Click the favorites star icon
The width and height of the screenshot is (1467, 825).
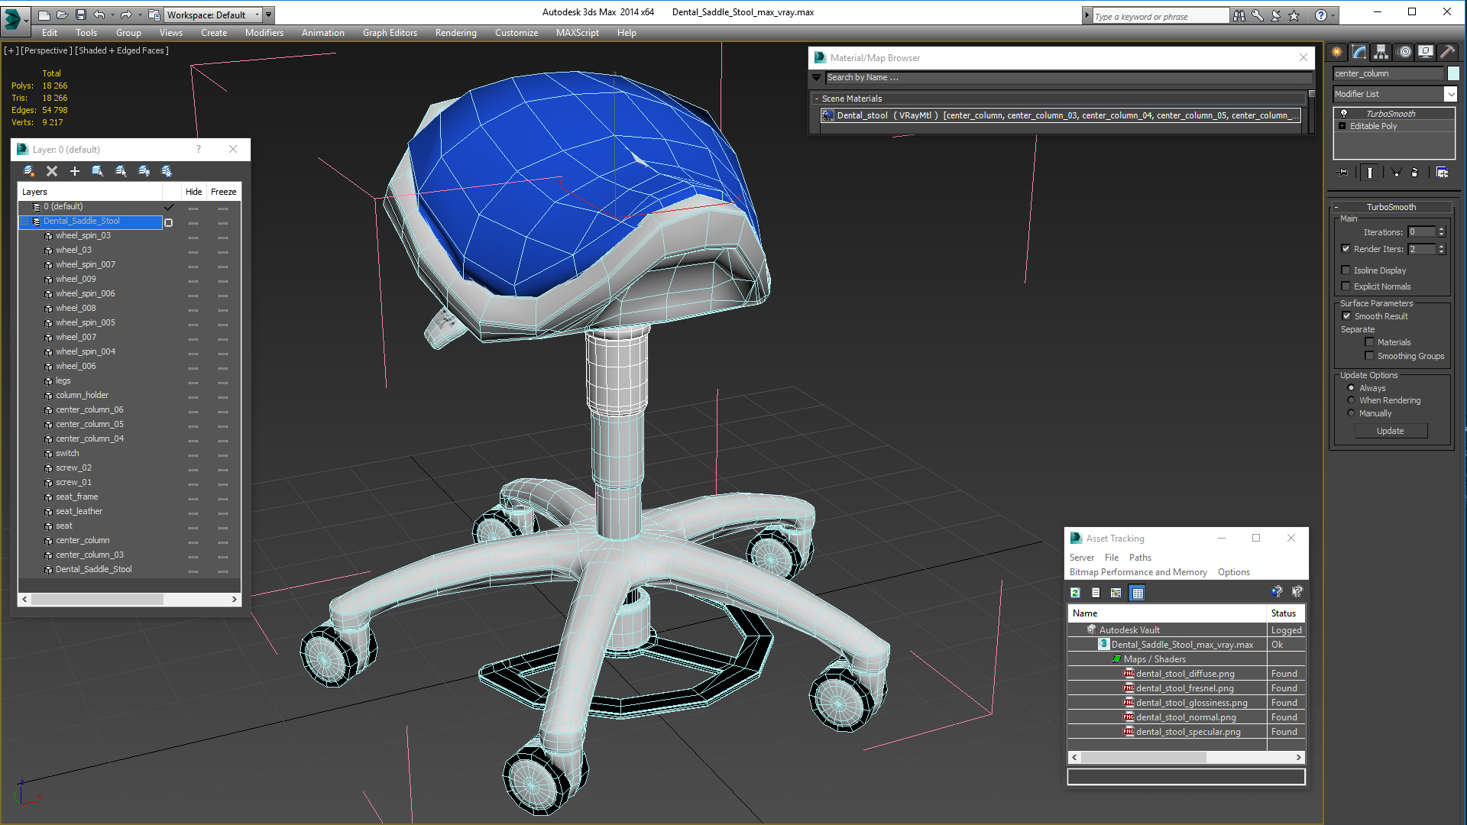[x=1294, y=15]
